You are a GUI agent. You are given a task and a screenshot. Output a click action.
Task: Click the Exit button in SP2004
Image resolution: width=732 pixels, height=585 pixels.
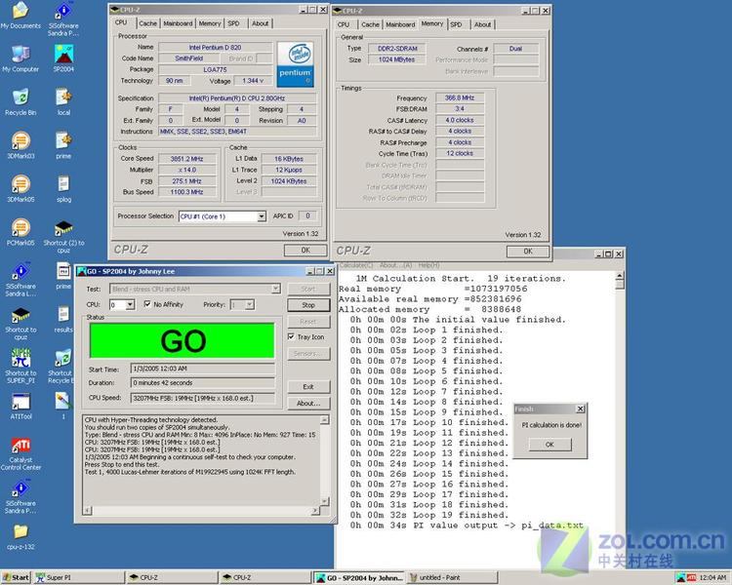point(308,387)
